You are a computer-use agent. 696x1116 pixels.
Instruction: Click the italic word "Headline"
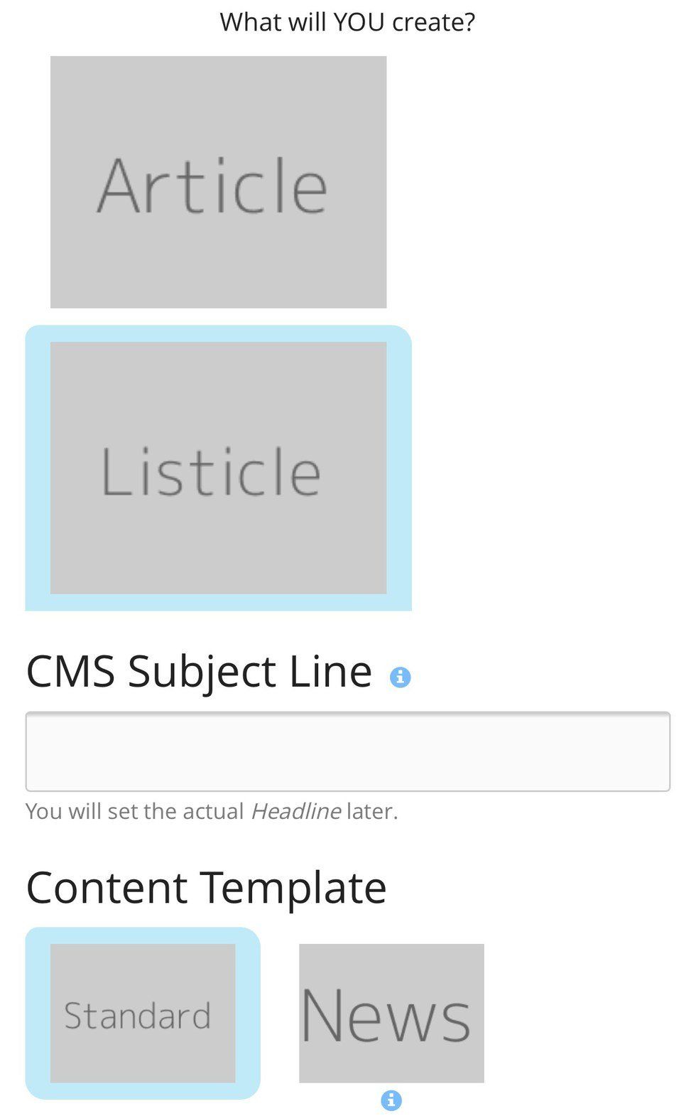coord(295,811)
